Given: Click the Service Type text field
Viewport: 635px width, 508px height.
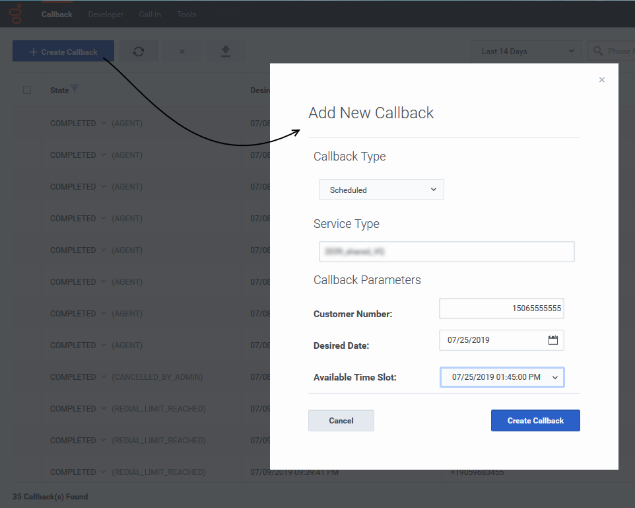Looking at the screenshot, I should click(x=446, y=252).
